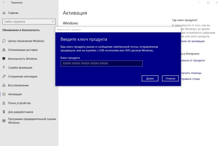Screen dimensions: 220x146
Task: Open the link about активации
Action: click(192, 41)
